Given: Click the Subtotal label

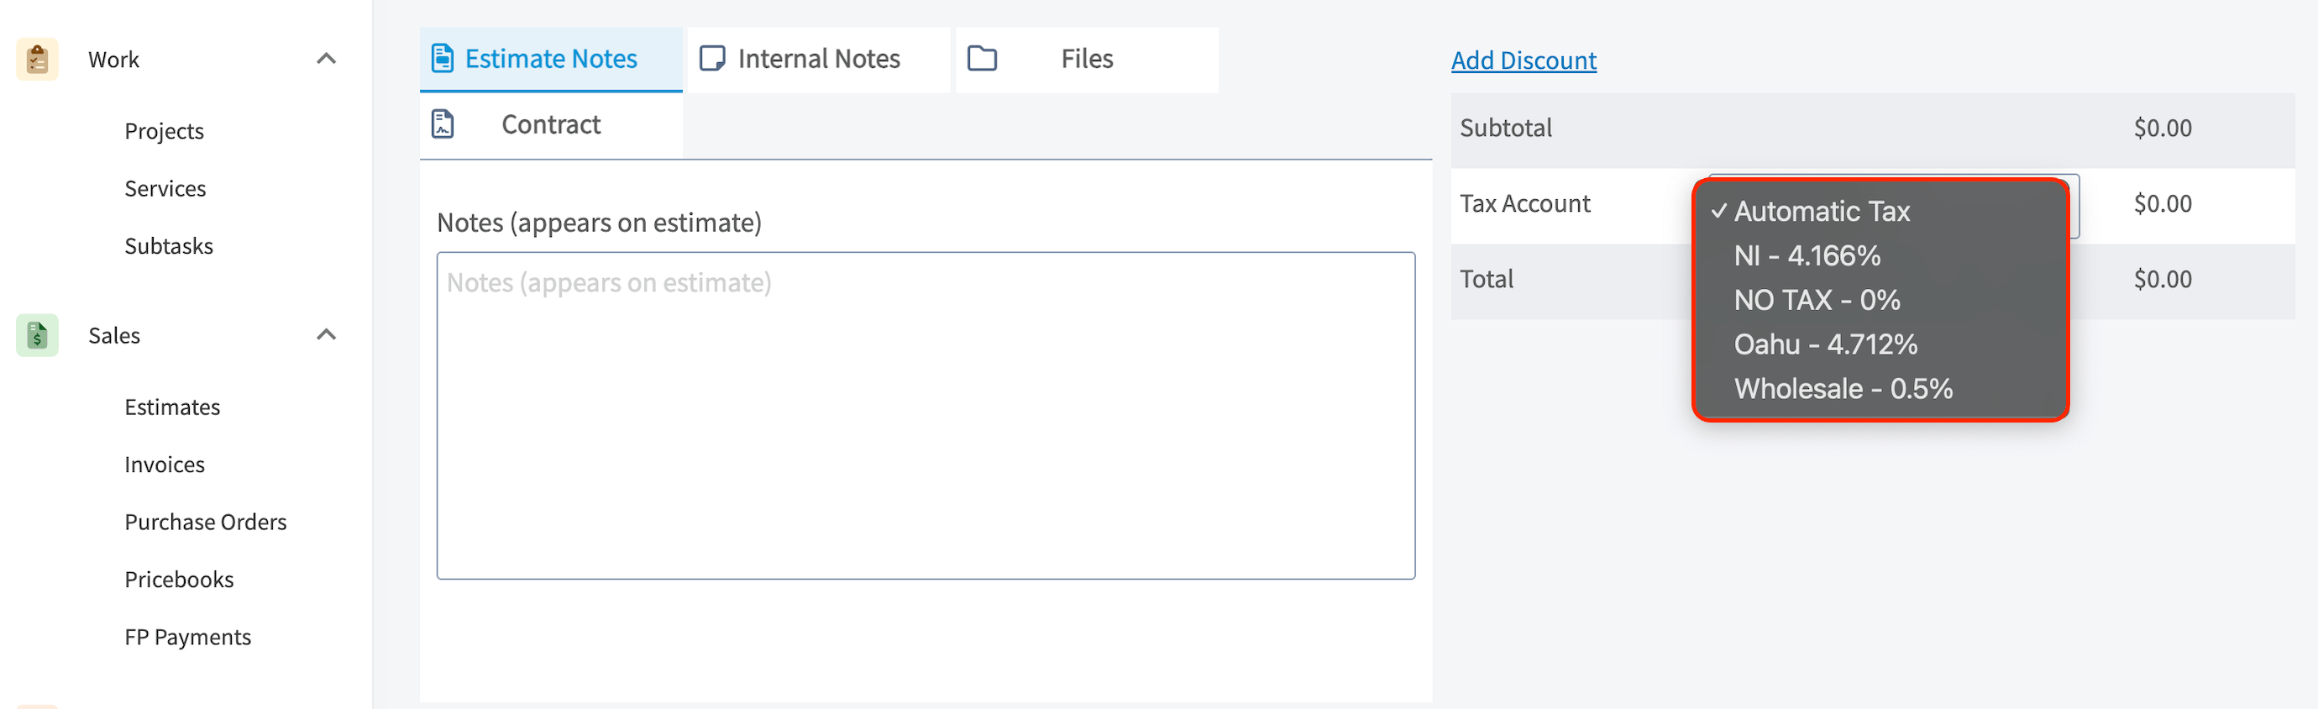Looking at the screenshot, I should 1505,128.
